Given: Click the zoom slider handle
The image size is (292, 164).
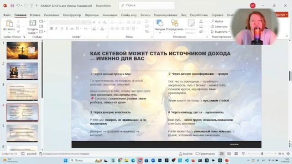Looking at the screenshot, I should point(262,154).
